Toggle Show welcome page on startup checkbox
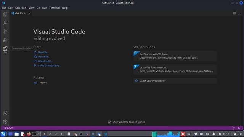244x137 pixels. point(109,122)
